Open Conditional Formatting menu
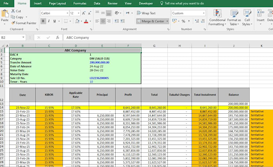 (x=217, y=18)
